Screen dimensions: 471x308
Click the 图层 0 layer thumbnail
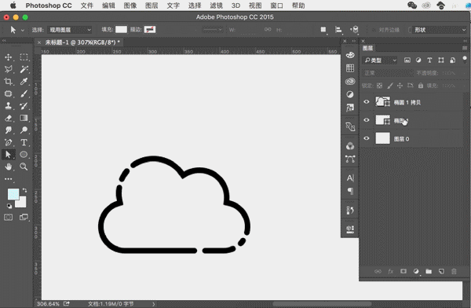383,138
